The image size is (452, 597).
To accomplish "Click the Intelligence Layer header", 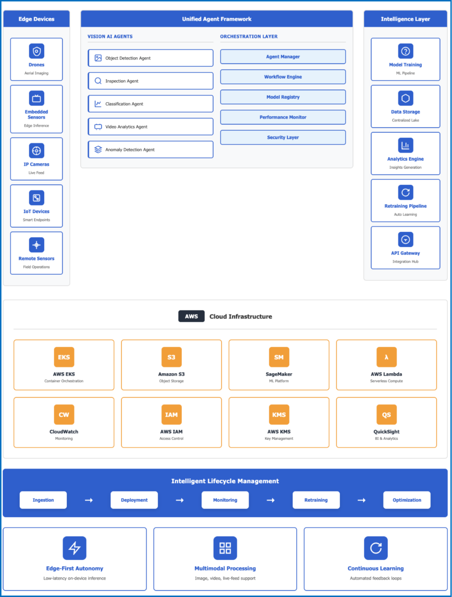I will 405,19.
